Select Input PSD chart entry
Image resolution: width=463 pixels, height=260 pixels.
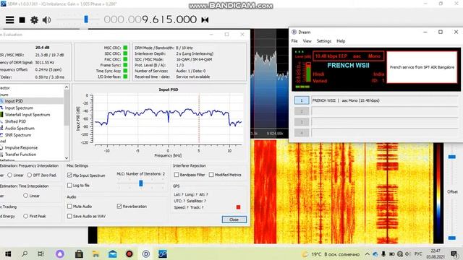pos(14,101)
